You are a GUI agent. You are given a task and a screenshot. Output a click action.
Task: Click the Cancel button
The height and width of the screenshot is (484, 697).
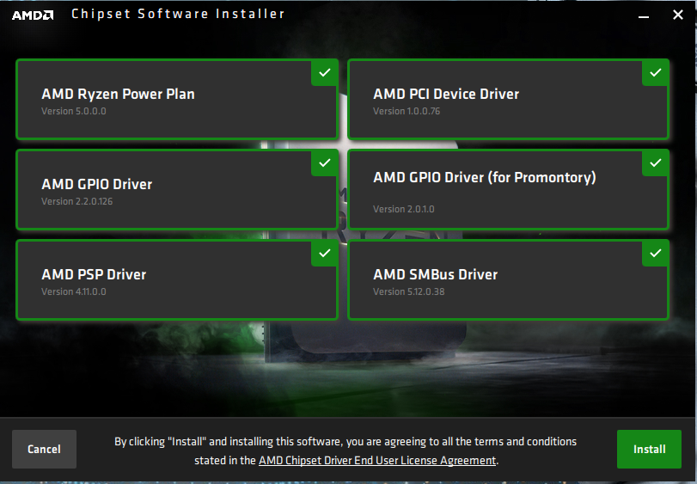click(44, 449)
